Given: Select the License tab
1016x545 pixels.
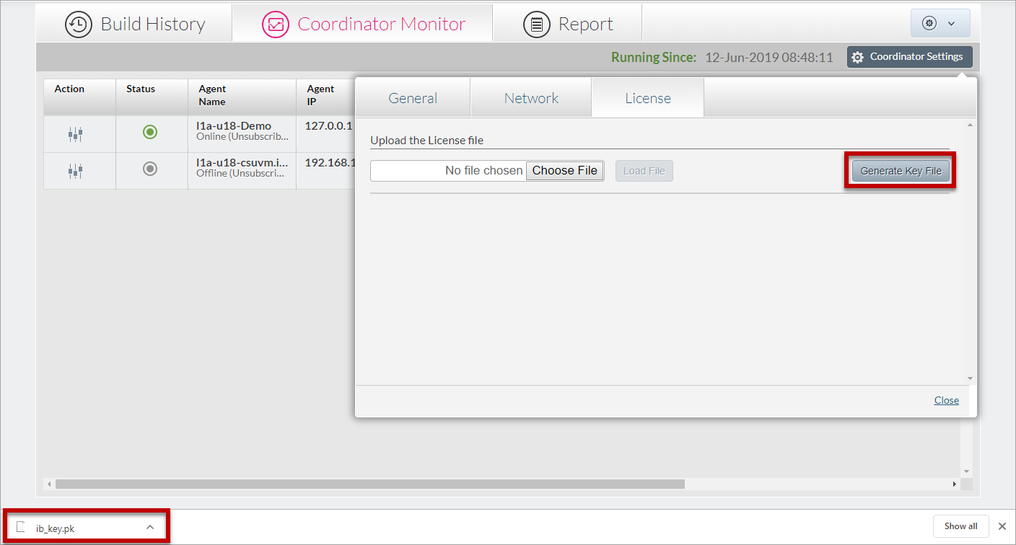Looking at the screenshot, I should (x=647, y=98).
